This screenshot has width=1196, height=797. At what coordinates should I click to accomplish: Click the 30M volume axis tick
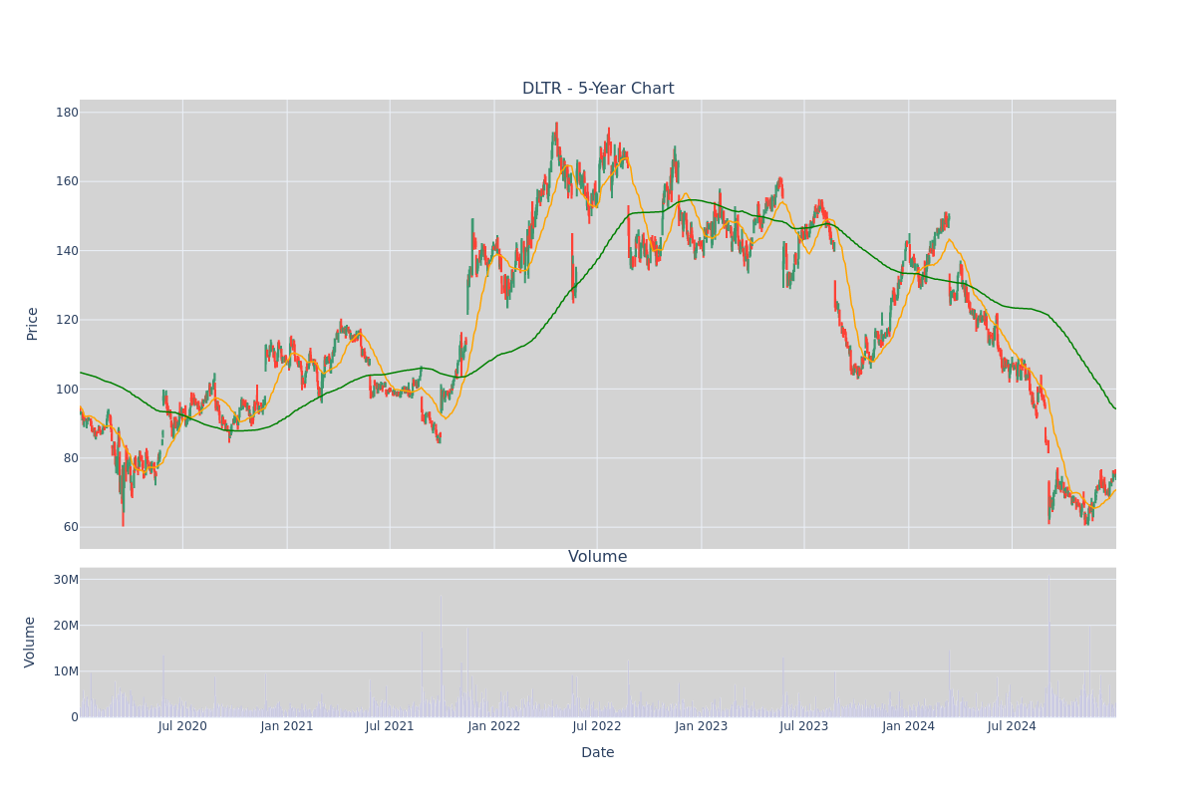coord(66,580)
